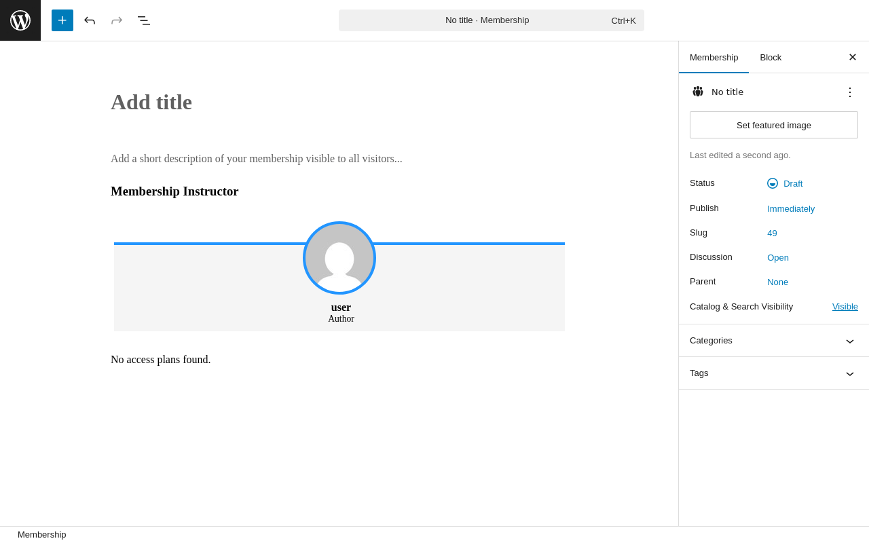Click the WordPress logo icon
The image size is (869, 543).
point(20,20)
